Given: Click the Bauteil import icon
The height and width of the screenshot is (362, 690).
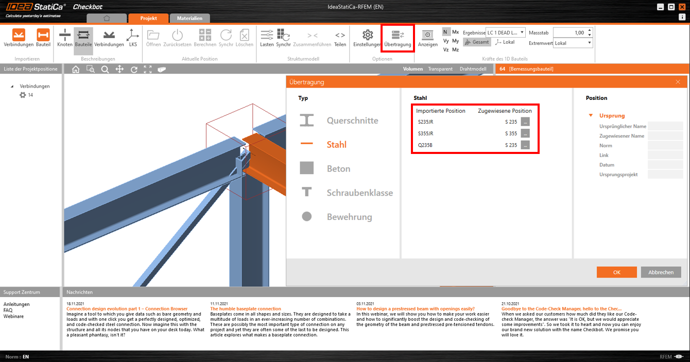Looking at the screenshot, I should pos(43,36).
